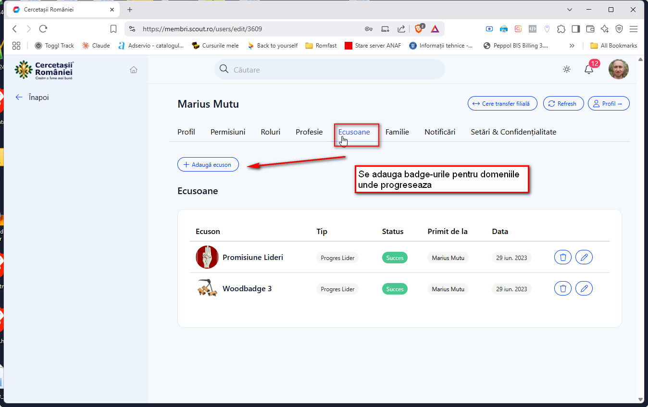This screenshot has height=407, width=648.
Task: Edit the Woodbadge 3 badge
Action: point(584,289)
